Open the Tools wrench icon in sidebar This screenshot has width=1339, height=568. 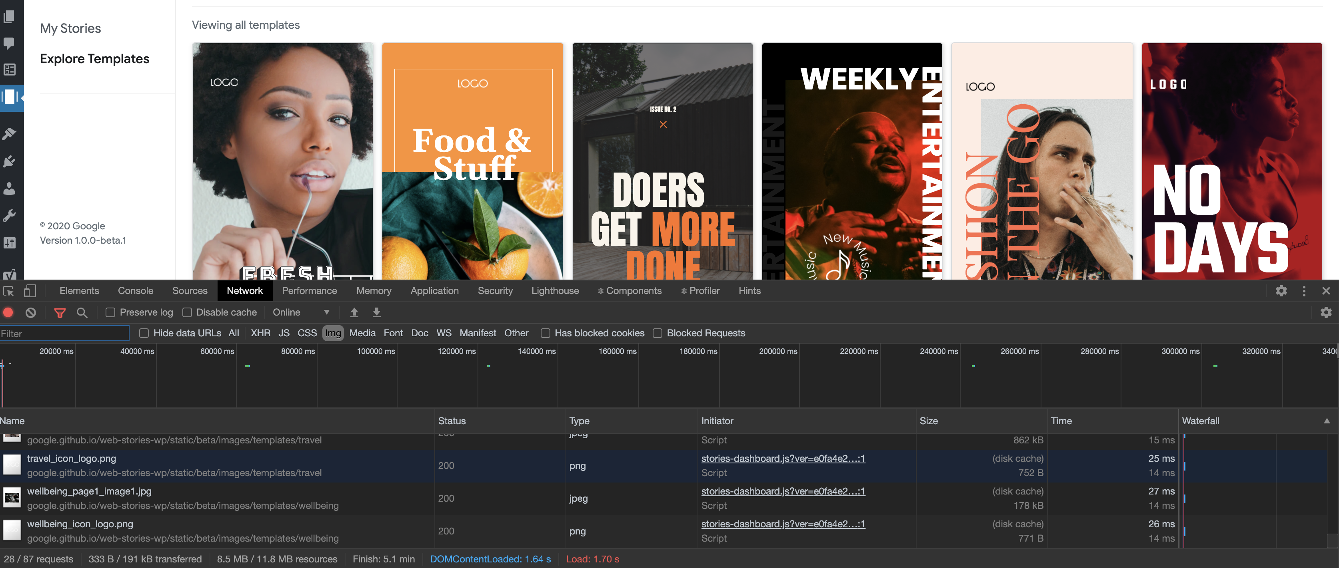point(9,215)
